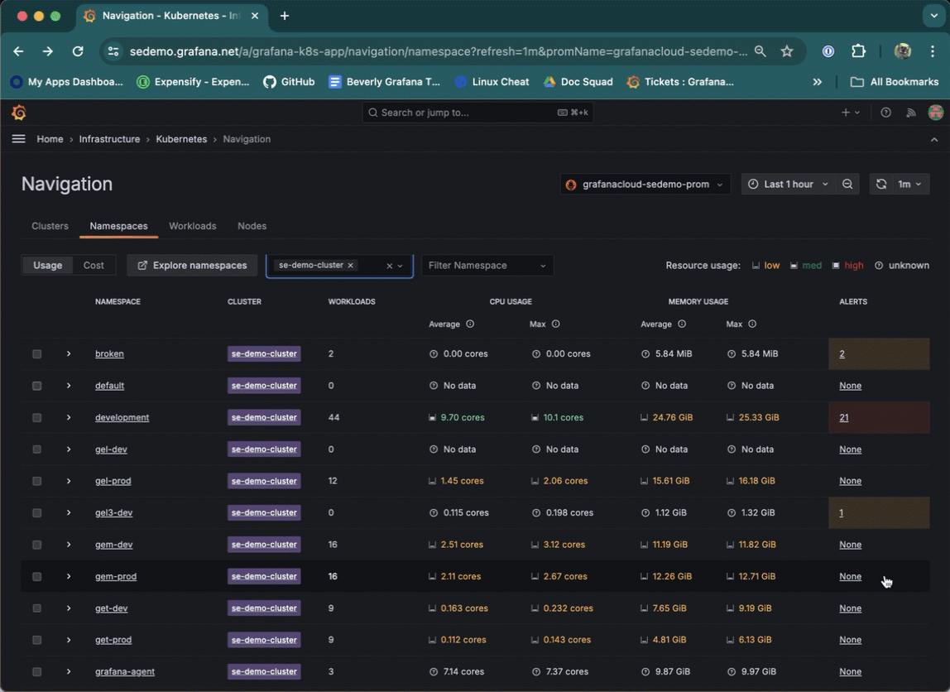The image size is (950, 692).
Task: Switch to the Clusters tab
Action: tap(50, 226)
